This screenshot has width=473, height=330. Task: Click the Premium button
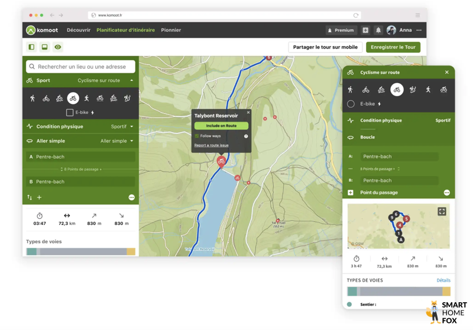(341, 30)
